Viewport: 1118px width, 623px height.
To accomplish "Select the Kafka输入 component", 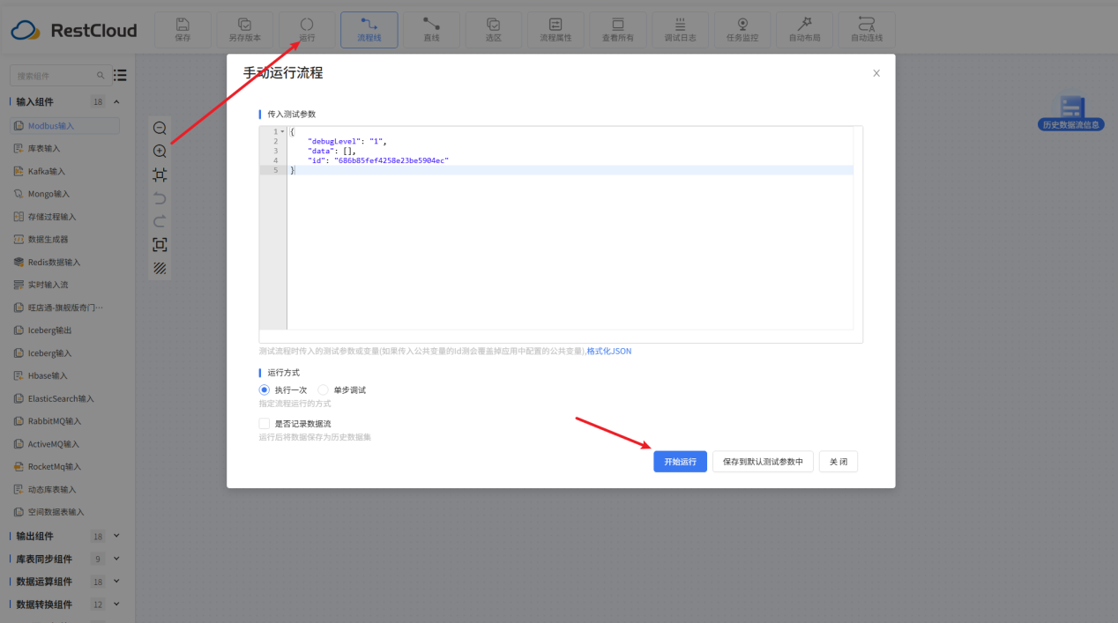I will point(64,171).
